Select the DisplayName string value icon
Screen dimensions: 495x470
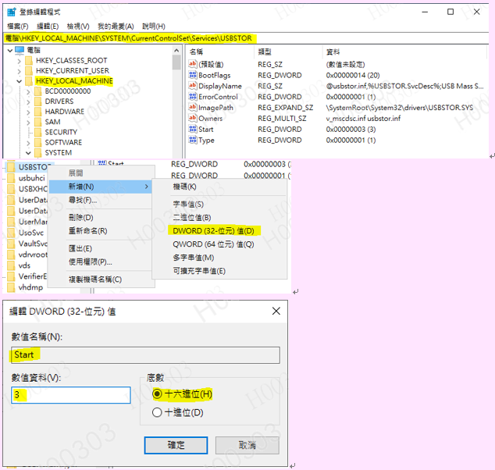[x=193, y=86]
